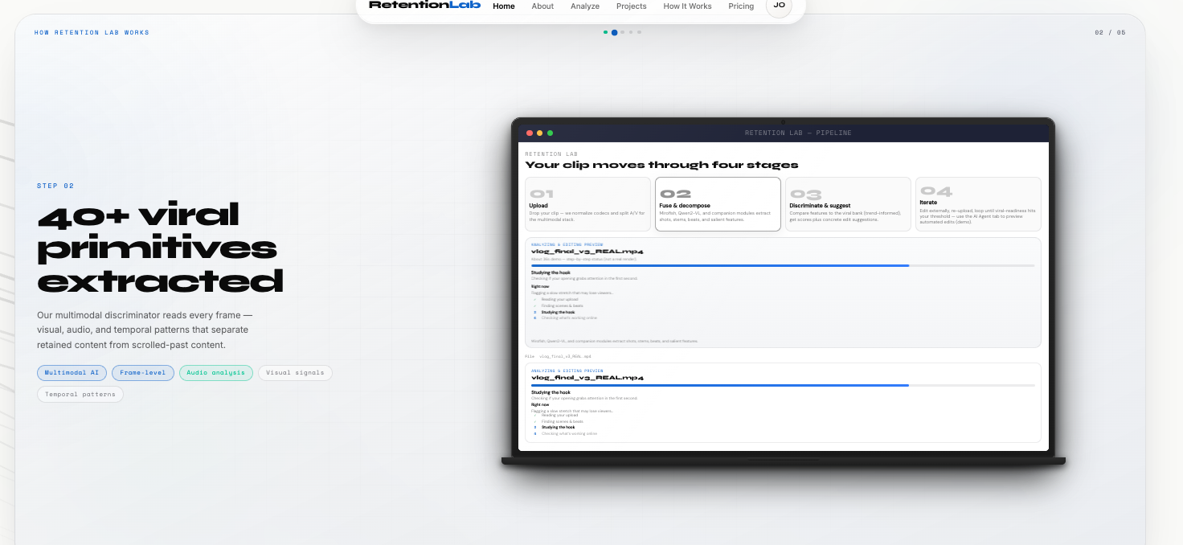Click 'Reading your upload' in upper card

[559, 300]
